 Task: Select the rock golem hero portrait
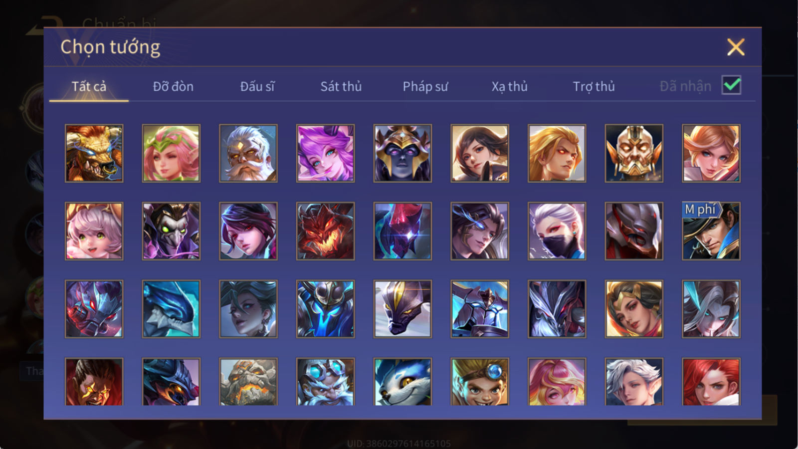click(x=248, y=382)
